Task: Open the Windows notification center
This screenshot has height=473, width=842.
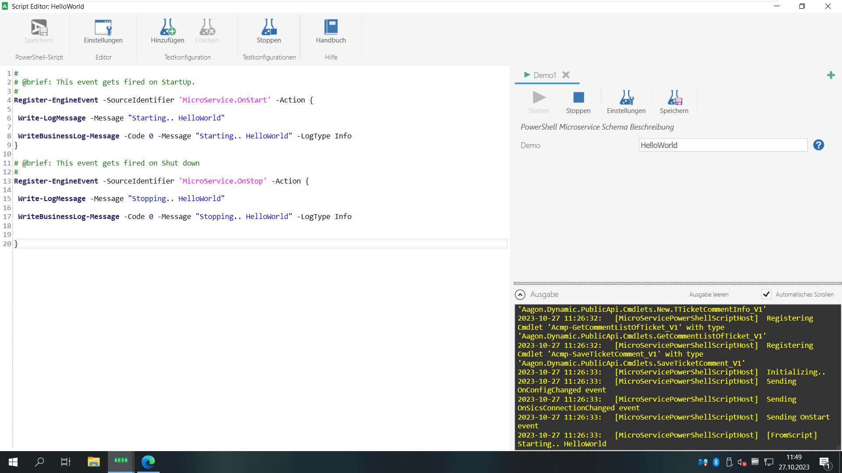Action: (x=824, y=462)
